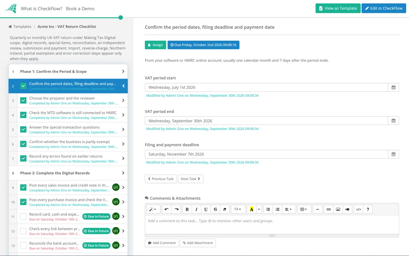The height and width of the screenshot is (256, 409).
Task: Go to Next Task
Action: [190, 179]
